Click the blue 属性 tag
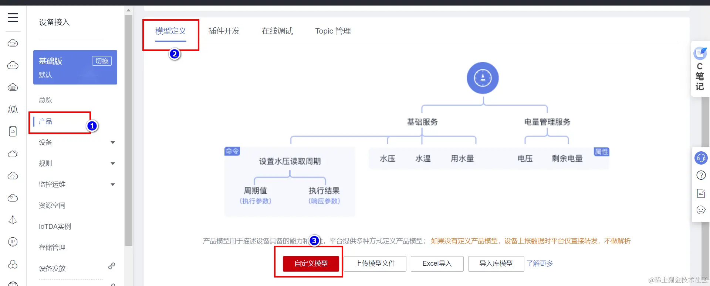Screen dimensions: 710x286 pos(601,152)
